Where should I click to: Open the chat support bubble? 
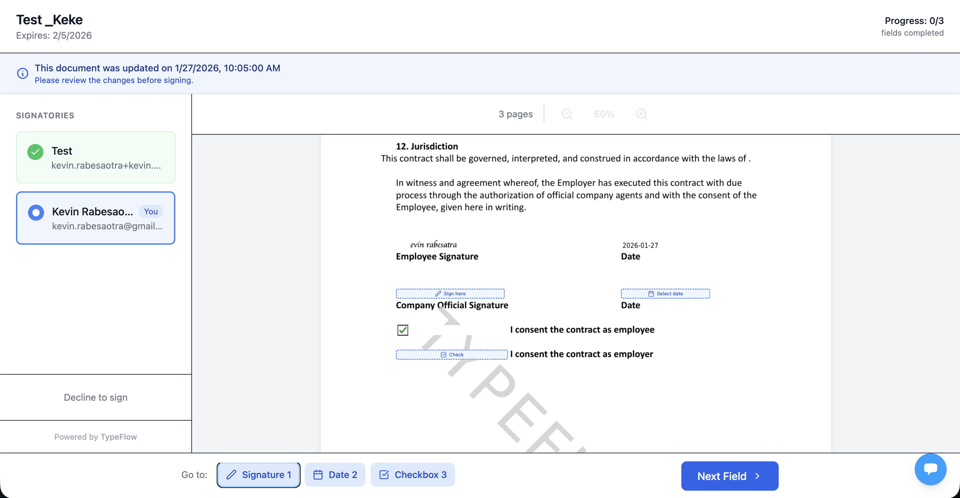(930, 469)
